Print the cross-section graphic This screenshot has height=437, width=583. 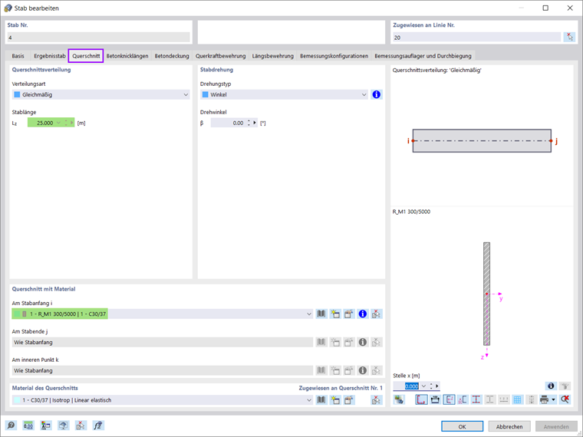[544, 400]
